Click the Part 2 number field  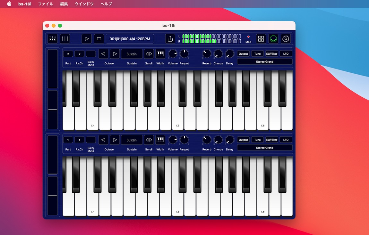coord(68,54)
